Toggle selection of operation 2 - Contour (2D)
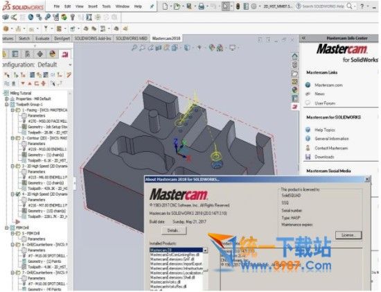381x292 pixels. coord(18,138)
